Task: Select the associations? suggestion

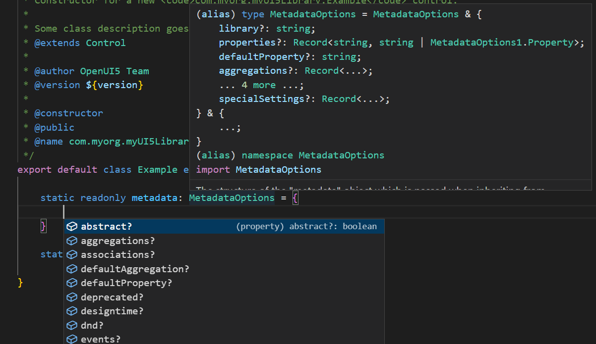Action: pos(224,255)
